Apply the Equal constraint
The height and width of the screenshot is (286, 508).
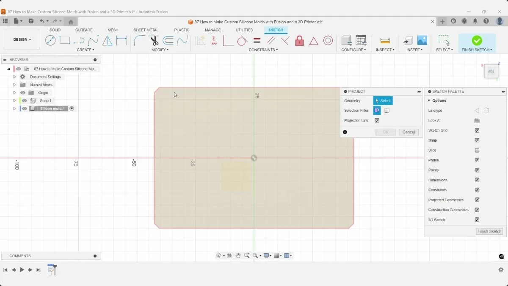pos(257,40)
